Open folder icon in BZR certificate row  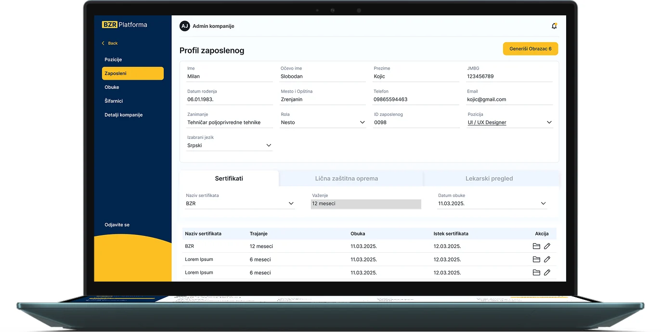tap(536, 246)
